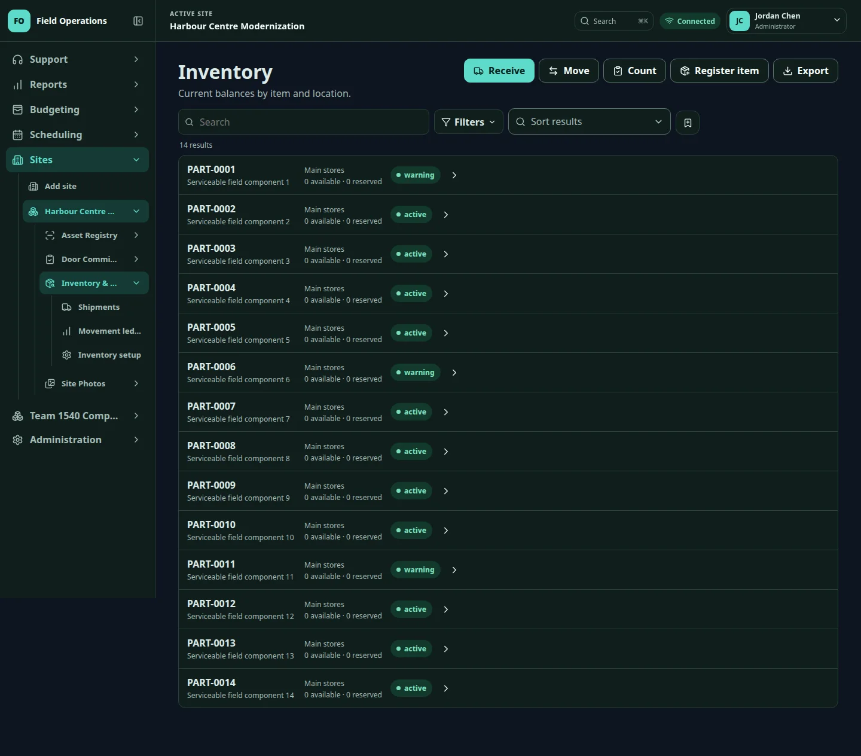Open Movement ledger in the sidebar
Screen dimensions: 861x756
point(102,331)
